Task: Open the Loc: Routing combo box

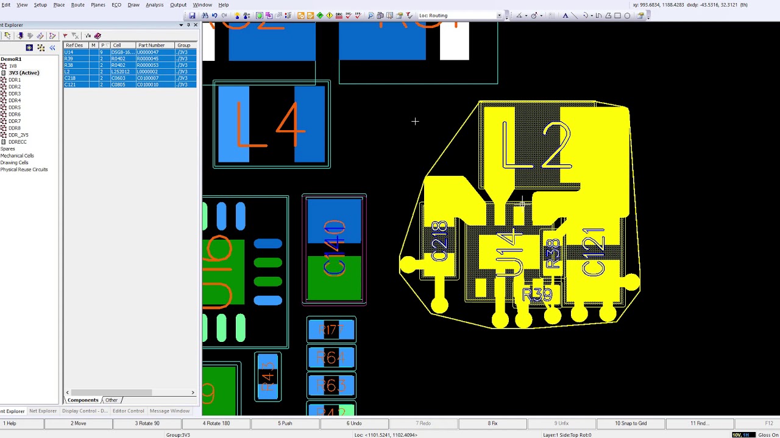Action: [x=460, y=15]
